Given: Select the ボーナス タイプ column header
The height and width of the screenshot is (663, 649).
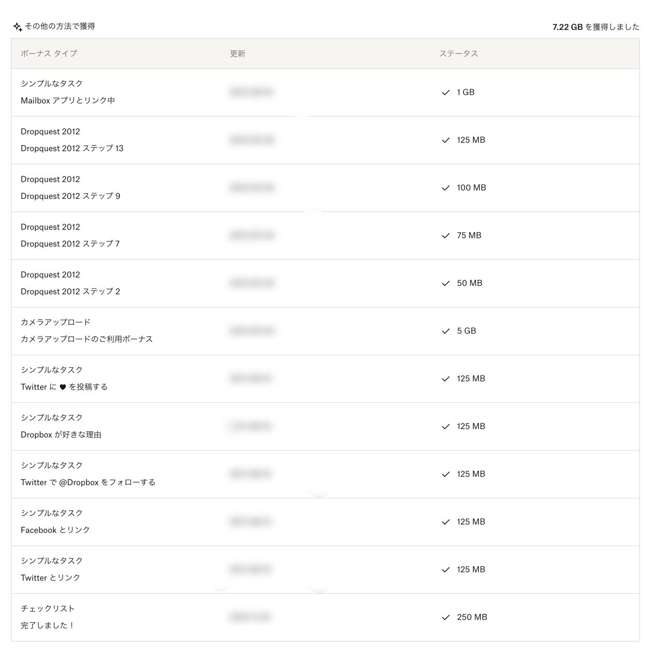Looking at the screenshot, I should 49,53.
